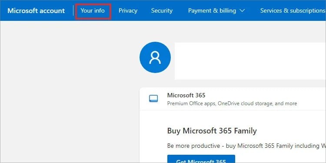Click the Premium Office apps description text
The width and height of the screenshot is (326, 163).
[232, 103]
